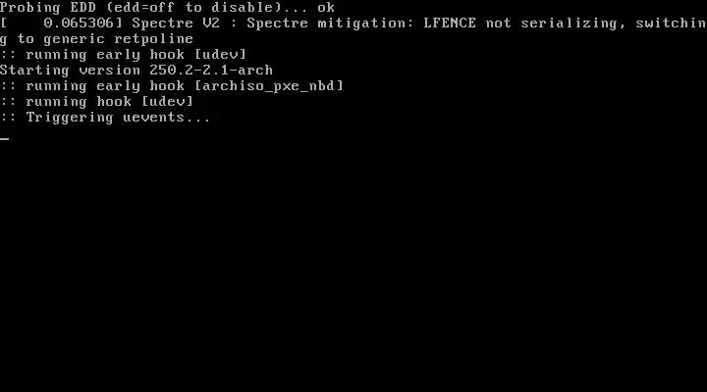Click the 0.065306 kernel timestamp

point(79,23)
